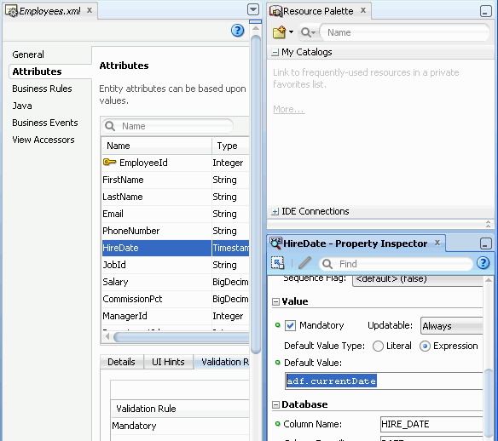Click the editor vertical scrollbar
The width and height of the screenshot is (498, 441).
256,193
